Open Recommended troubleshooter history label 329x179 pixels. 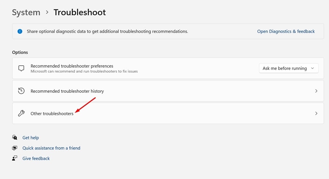coord(67,91)
